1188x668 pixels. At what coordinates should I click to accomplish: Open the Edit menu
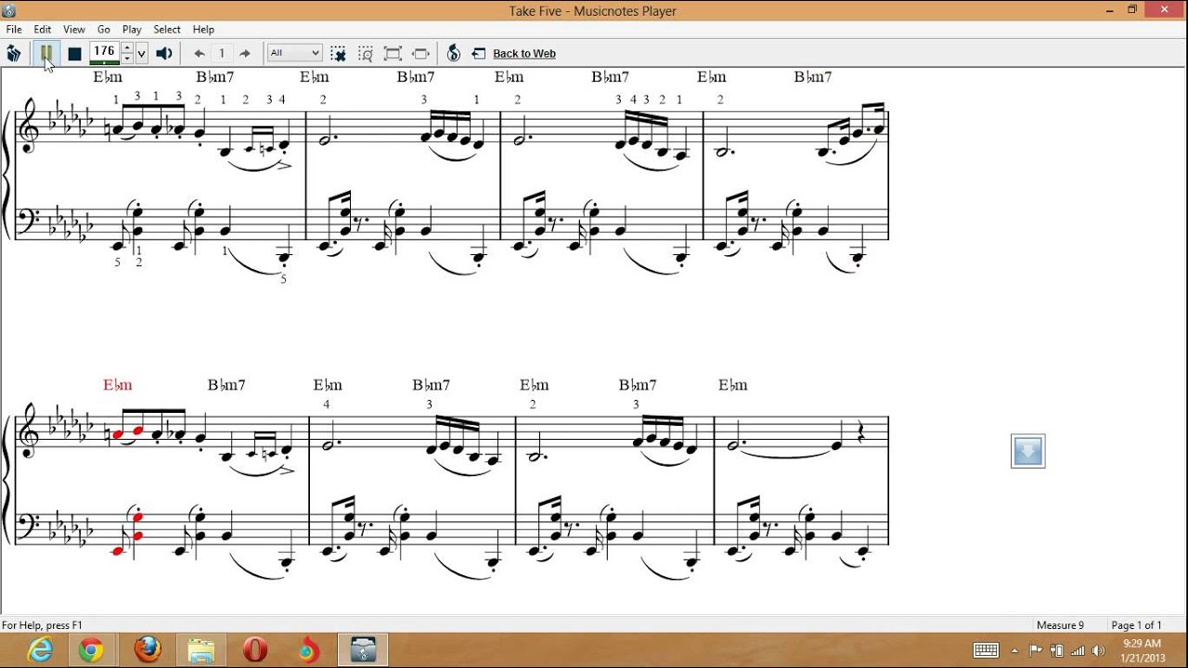pos(43,30)
